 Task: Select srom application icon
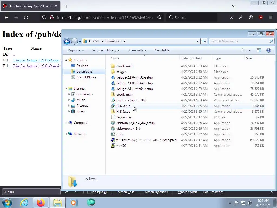[113, 134]
